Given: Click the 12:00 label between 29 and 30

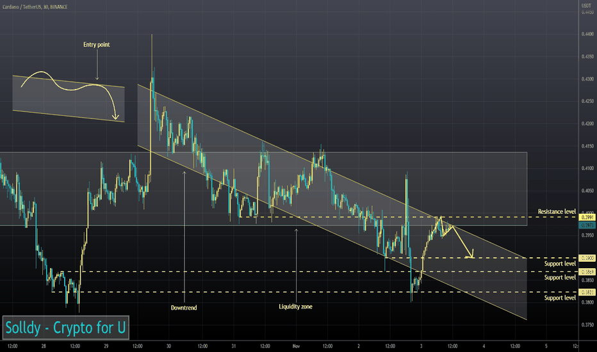Looking at the screenshot, I should click(x=138, y=346).
